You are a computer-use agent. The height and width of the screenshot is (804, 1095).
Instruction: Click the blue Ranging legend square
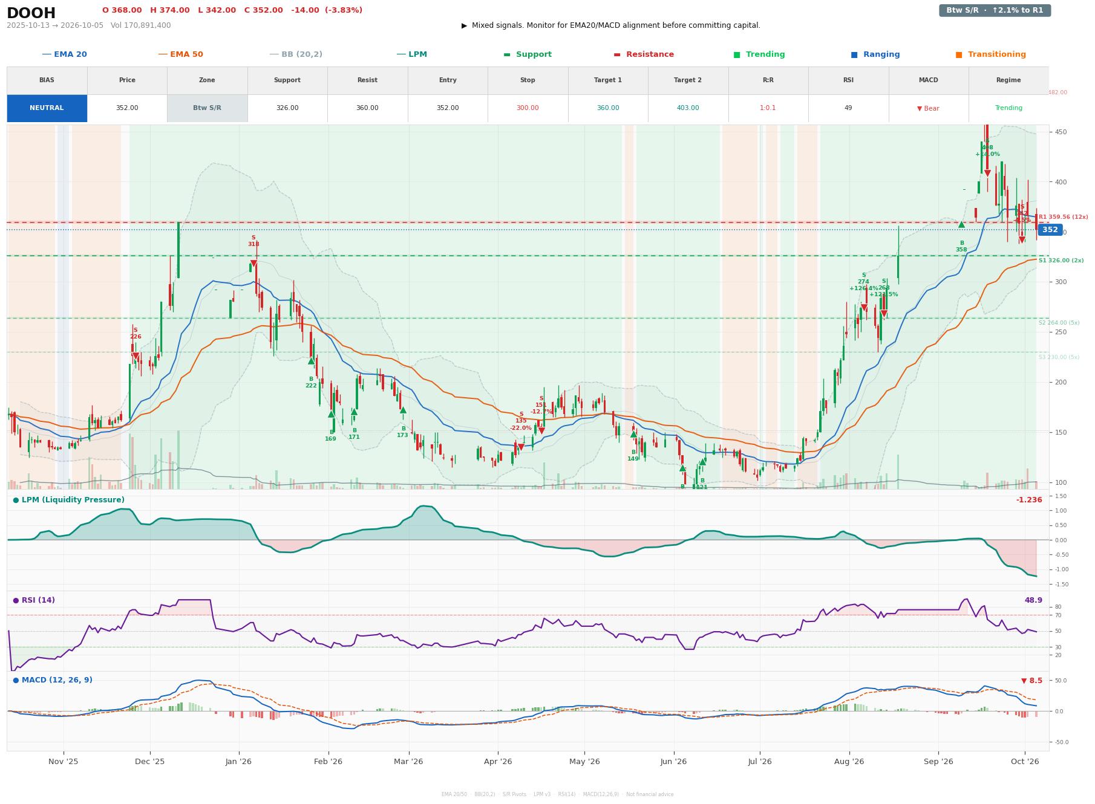coord(854,54)
